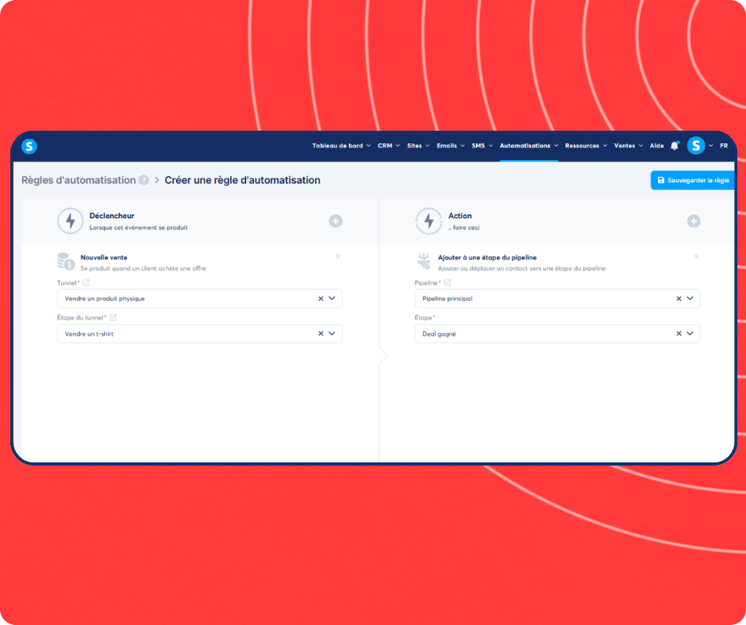Viewport: 746px width, 625px height.
Task: Expand the Étape du tunnel dropdown arrow
Action: point(332,334)
